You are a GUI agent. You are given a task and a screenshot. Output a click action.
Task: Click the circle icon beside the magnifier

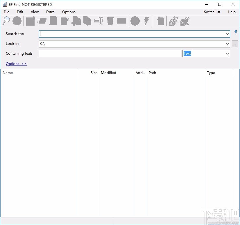(x=17, y=21)
